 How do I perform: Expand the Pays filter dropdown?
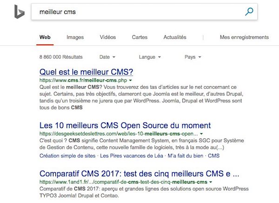(193, 57)
